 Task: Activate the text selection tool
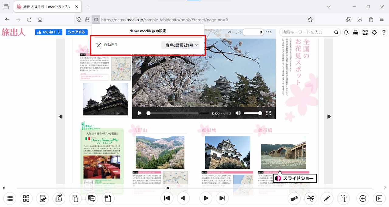(343, 198)
